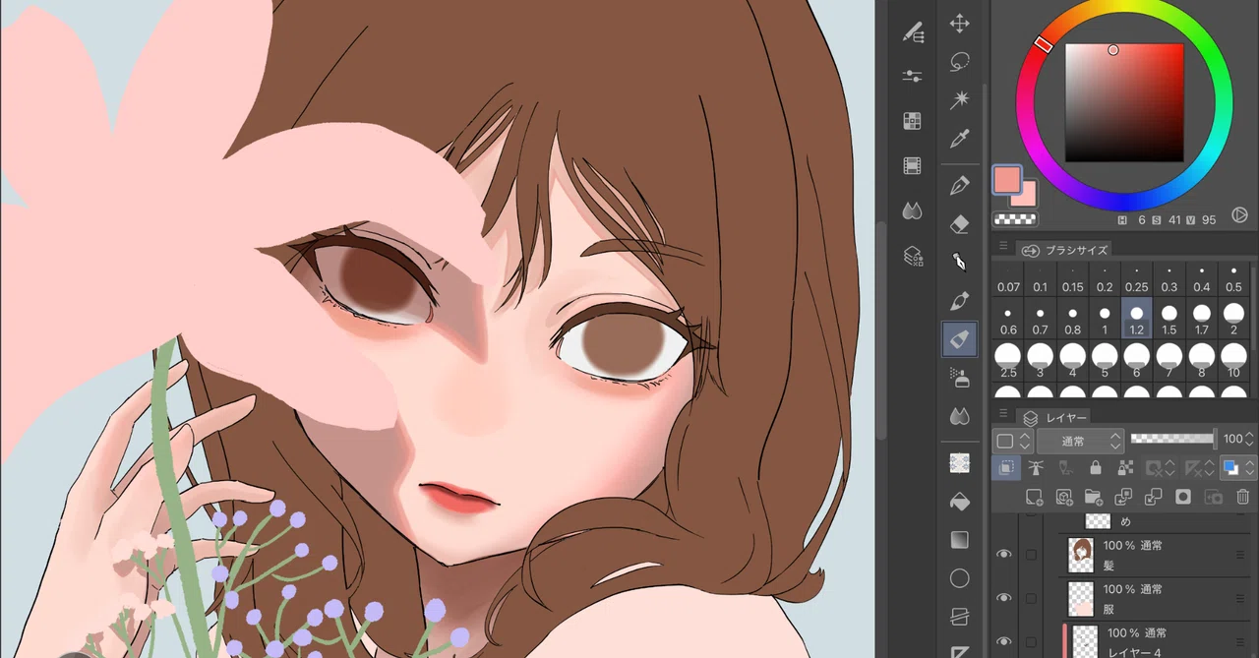Transfer to lower layer icon
The height and width of the screenshot is (658, 1259).
tap(1123, 498)
